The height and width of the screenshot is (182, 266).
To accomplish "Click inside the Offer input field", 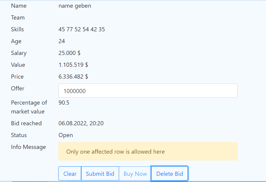I will pos(148,91).
